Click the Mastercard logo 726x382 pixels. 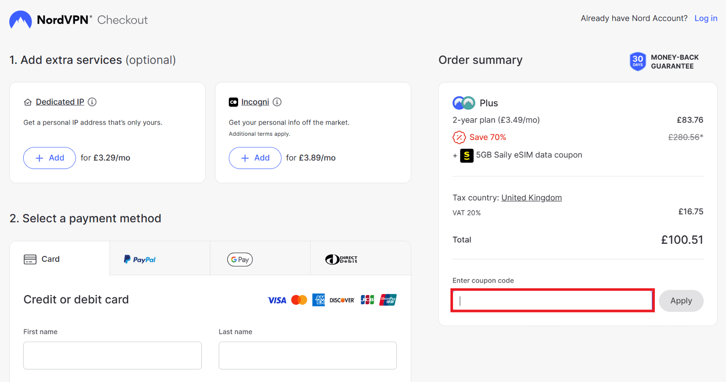[x=299, y=300]
